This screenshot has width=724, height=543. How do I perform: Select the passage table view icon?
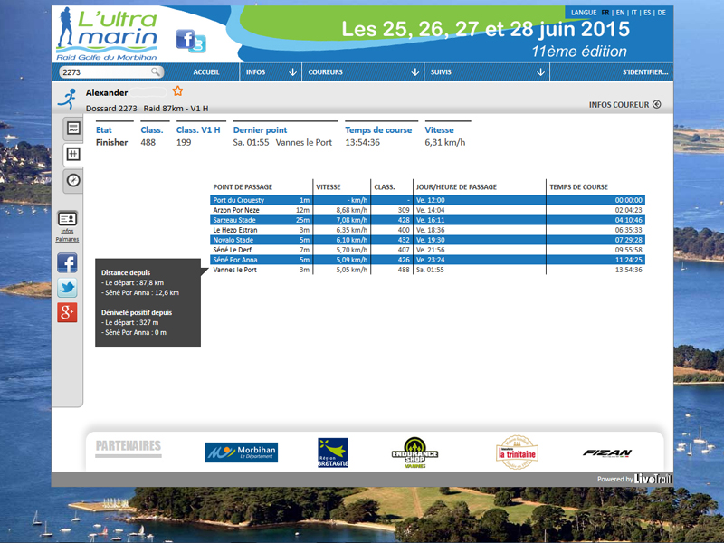click(x=73, y=154)
